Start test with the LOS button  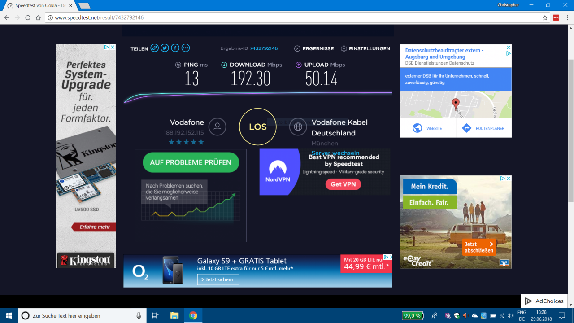tap(258, 127)
